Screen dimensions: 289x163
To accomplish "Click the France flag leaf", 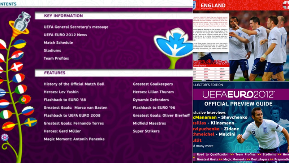I will click(18, 78).
